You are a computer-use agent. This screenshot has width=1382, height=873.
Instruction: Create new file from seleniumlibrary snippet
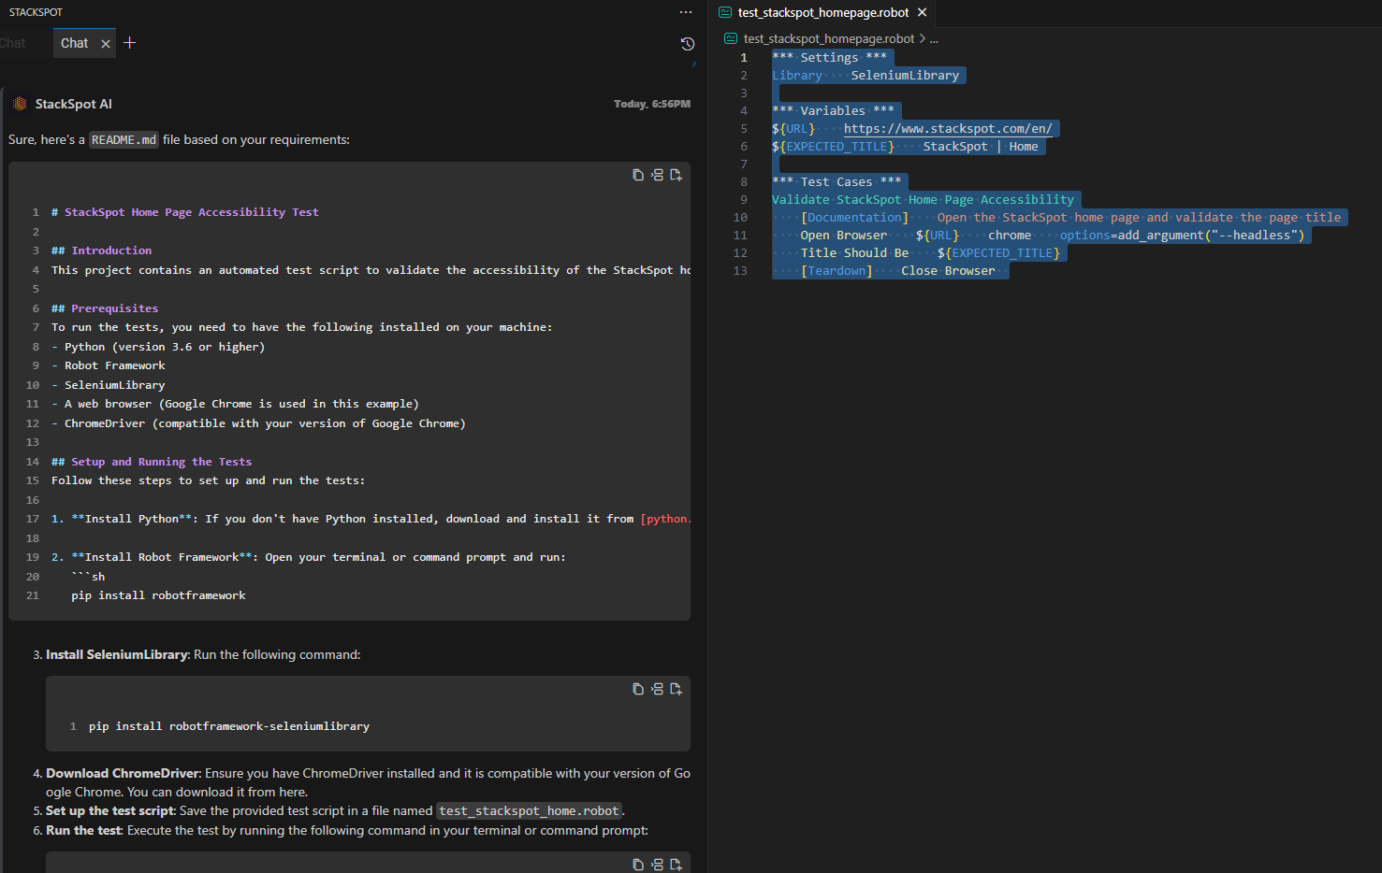[676, 689]
